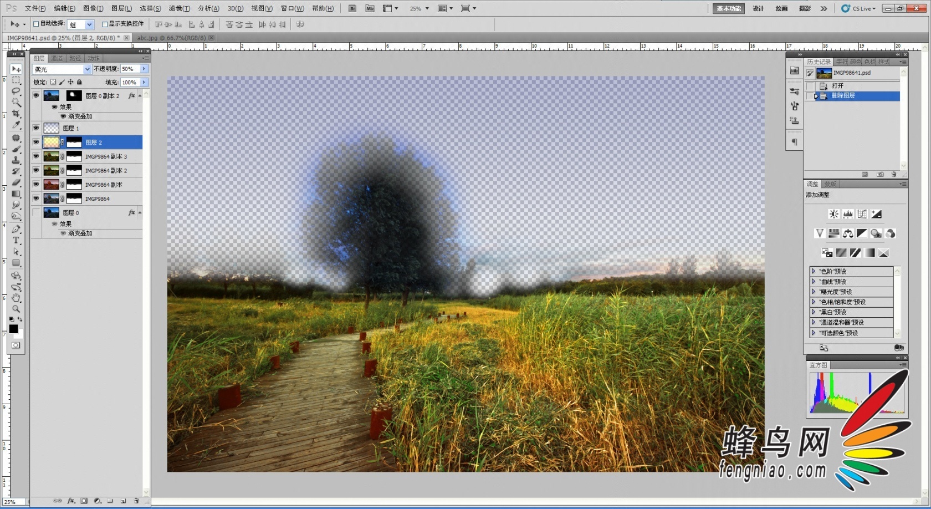Delete current state trash icon in History
Viewport: 931px width, 509px height.
click(x=894, y=174)
